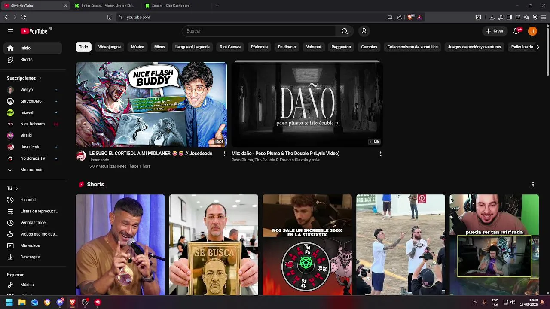Select the League of Legends chip
This screenshot has width=550, height=309.
pos(192,47)
